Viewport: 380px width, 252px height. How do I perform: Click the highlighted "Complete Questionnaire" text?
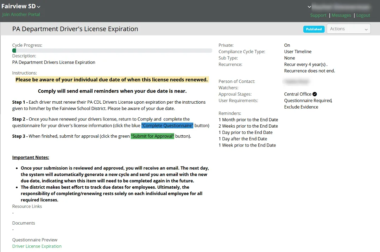167,125
